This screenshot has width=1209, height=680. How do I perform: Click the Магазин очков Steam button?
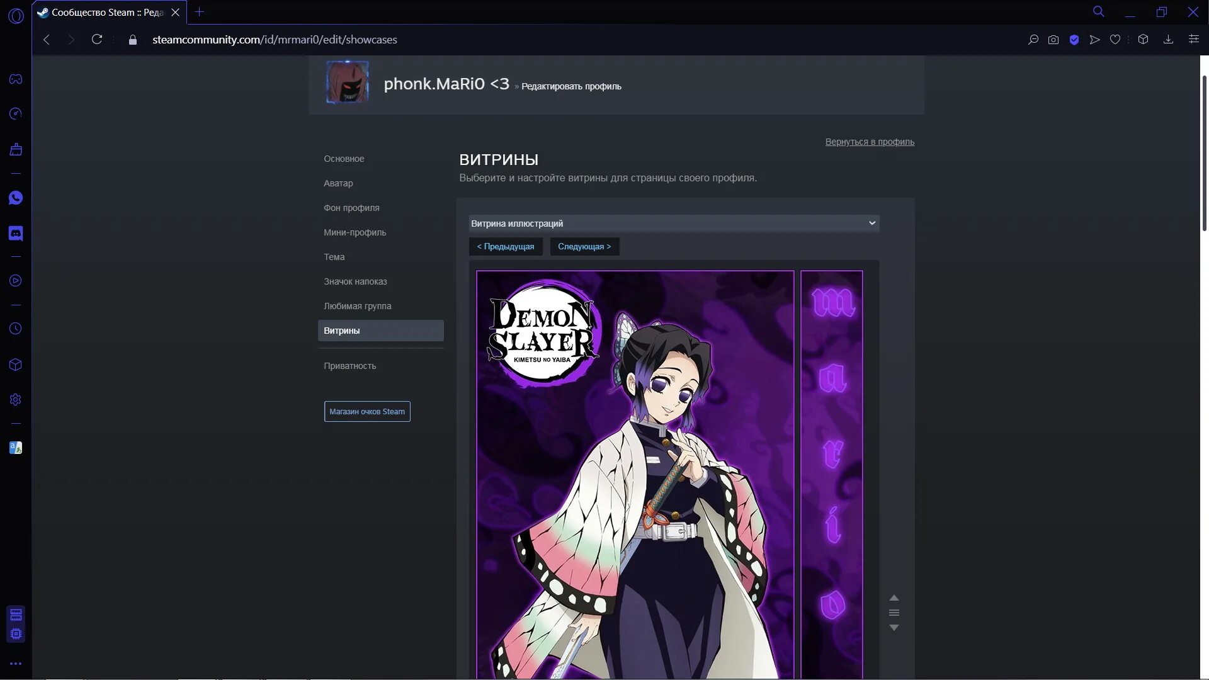[367, 412]
